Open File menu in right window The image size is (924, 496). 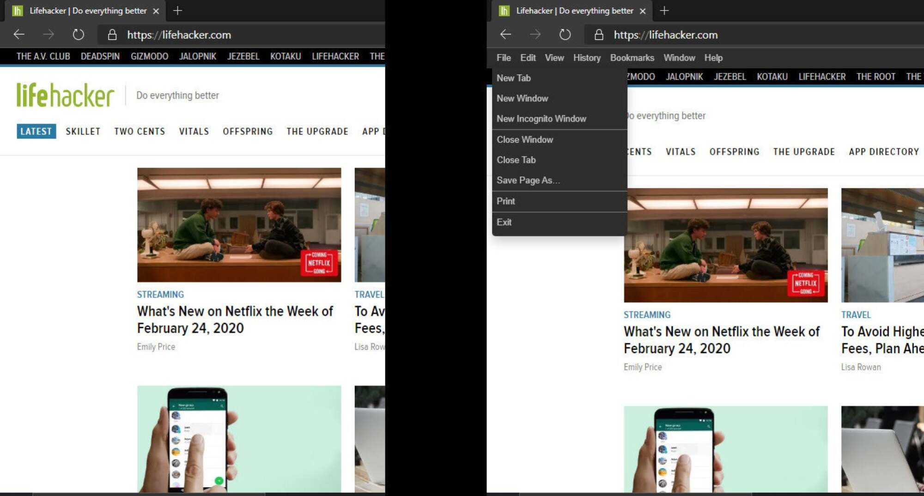504,58
